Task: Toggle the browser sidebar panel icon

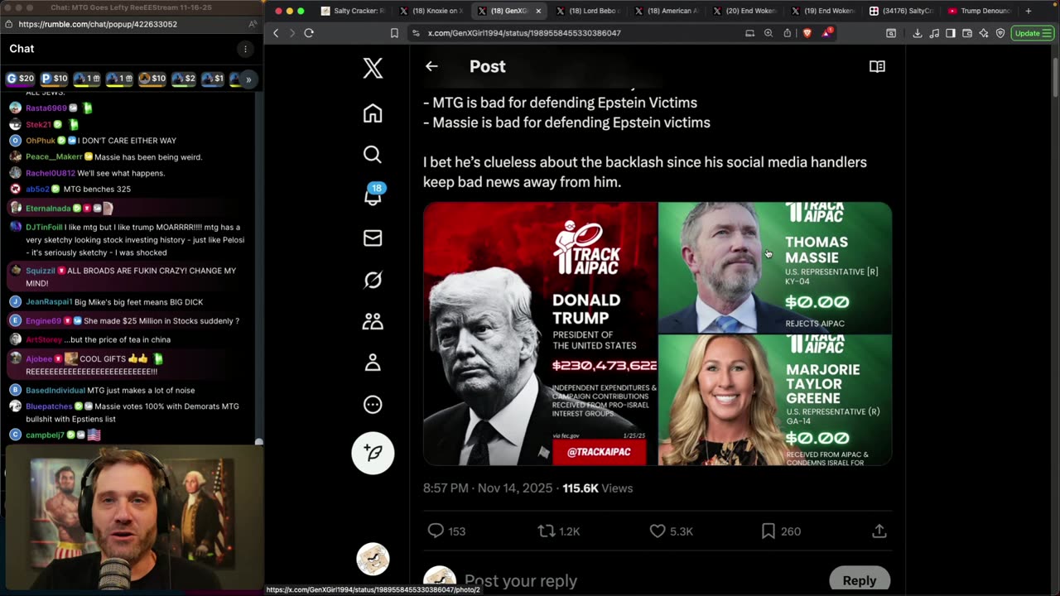Action: click(x=951, y=33)
